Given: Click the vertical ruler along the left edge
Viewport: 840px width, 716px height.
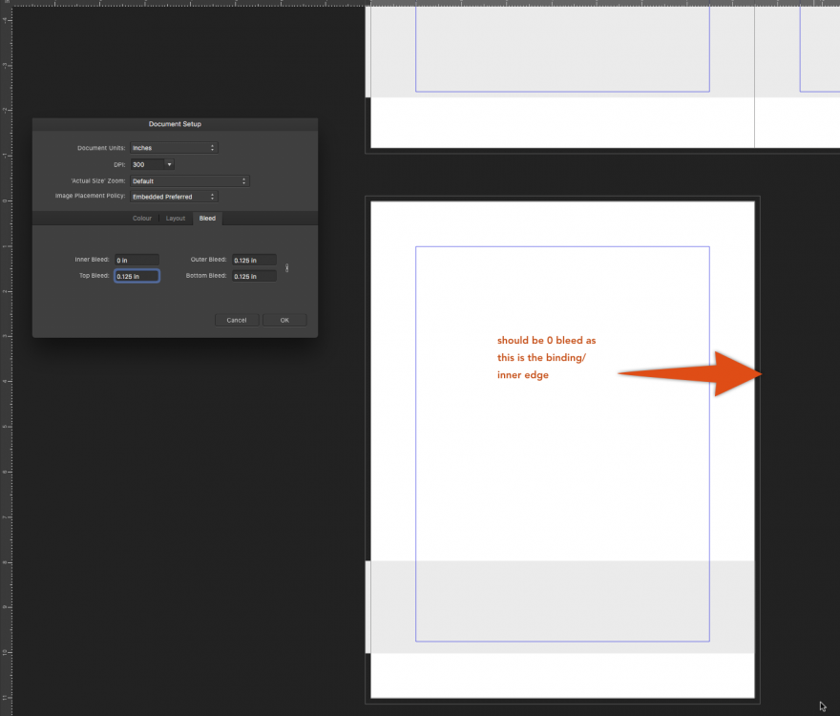Looking at the screenshot, I should click(x=6, y=382).
